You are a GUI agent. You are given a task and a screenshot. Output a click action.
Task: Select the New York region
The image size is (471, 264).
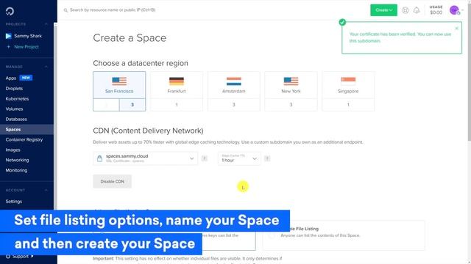(291, 85)
